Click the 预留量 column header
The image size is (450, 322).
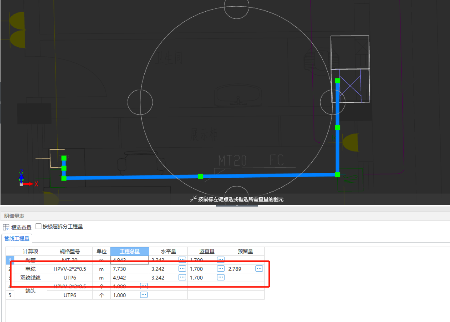245,251
